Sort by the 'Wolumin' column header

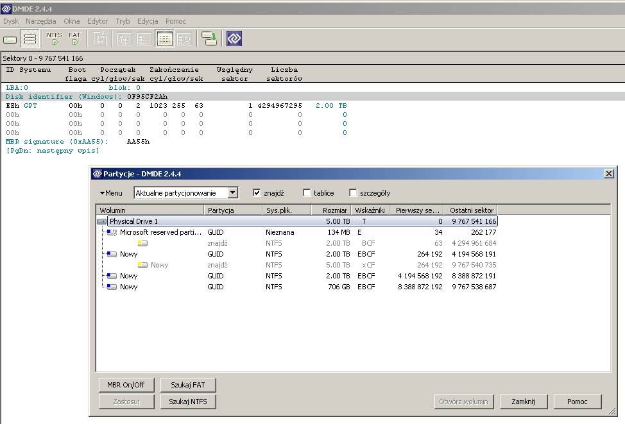pos(150,210)
